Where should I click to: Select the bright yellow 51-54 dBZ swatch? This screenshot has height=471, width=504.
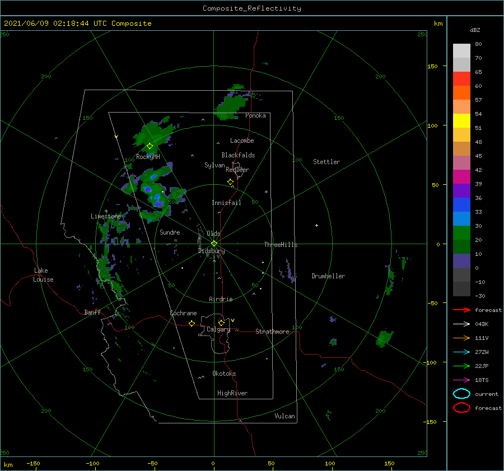(461, 120)
